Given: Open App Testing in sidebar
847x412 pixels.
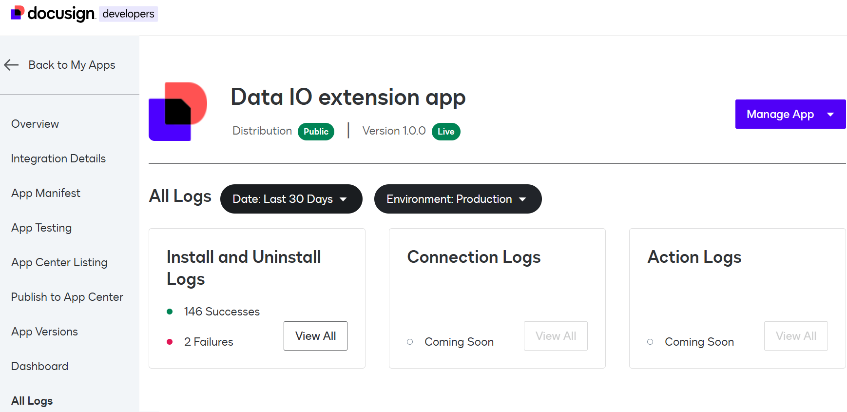Looking at the screenshot, I should click(x=41, y=228).
